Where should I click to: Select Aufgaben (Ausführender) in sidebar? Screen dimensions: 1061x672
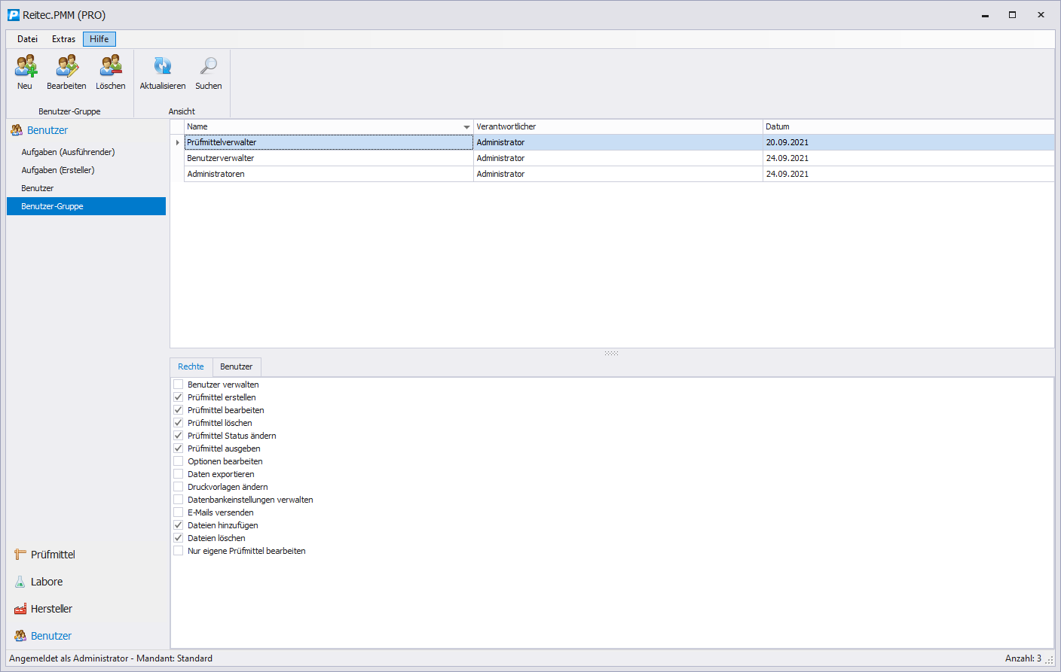pyautogui.click(x=68, y=152)
